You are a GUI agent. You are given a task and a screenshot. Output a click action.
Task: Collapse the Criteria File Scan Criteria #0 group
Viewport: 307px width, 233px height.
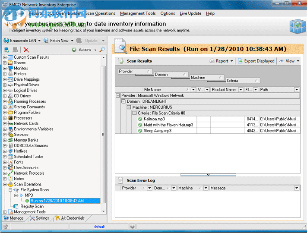pyautogui.click(x=134, y=113)
